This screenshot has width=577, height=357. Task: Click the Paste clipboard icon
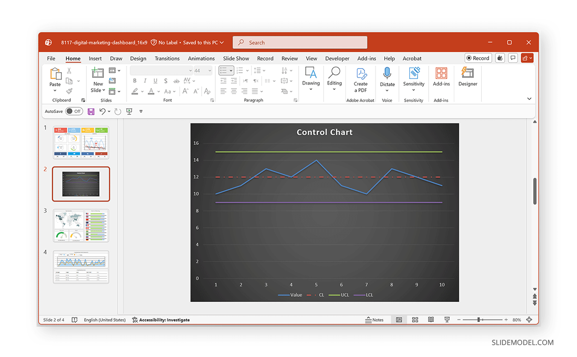coord(55,74)
